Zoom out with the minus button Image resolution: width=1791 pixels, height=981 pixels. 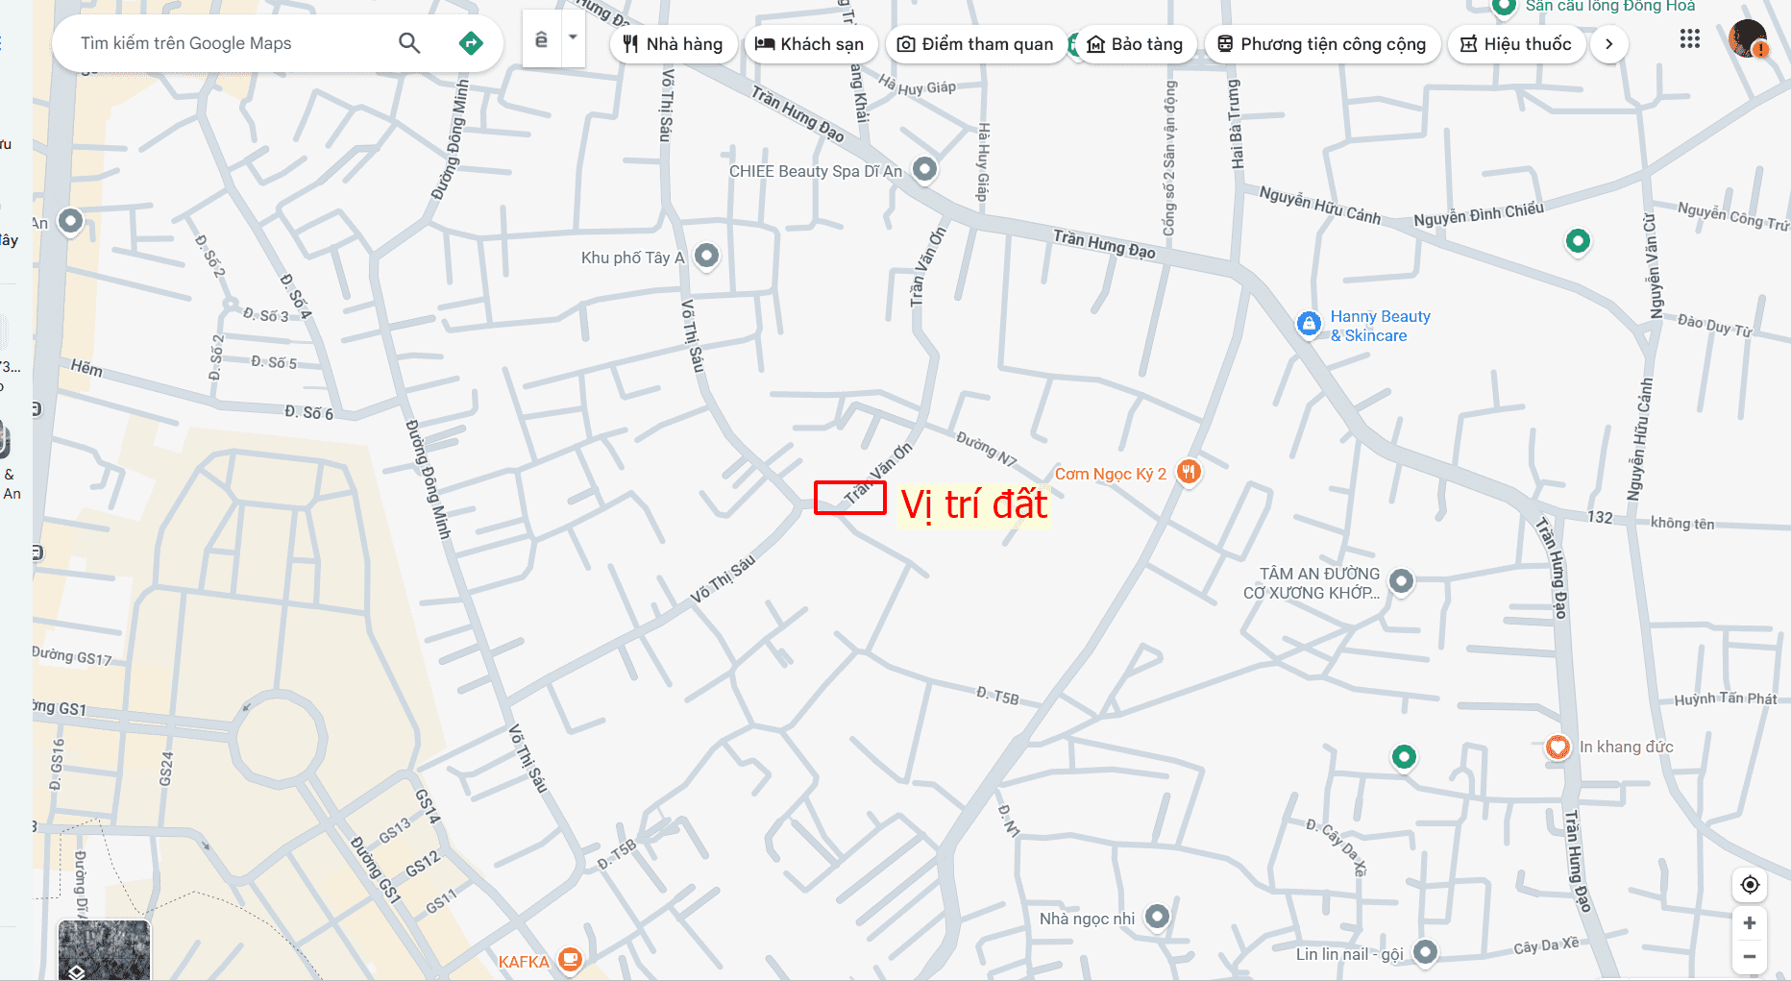click(1750, 956)
